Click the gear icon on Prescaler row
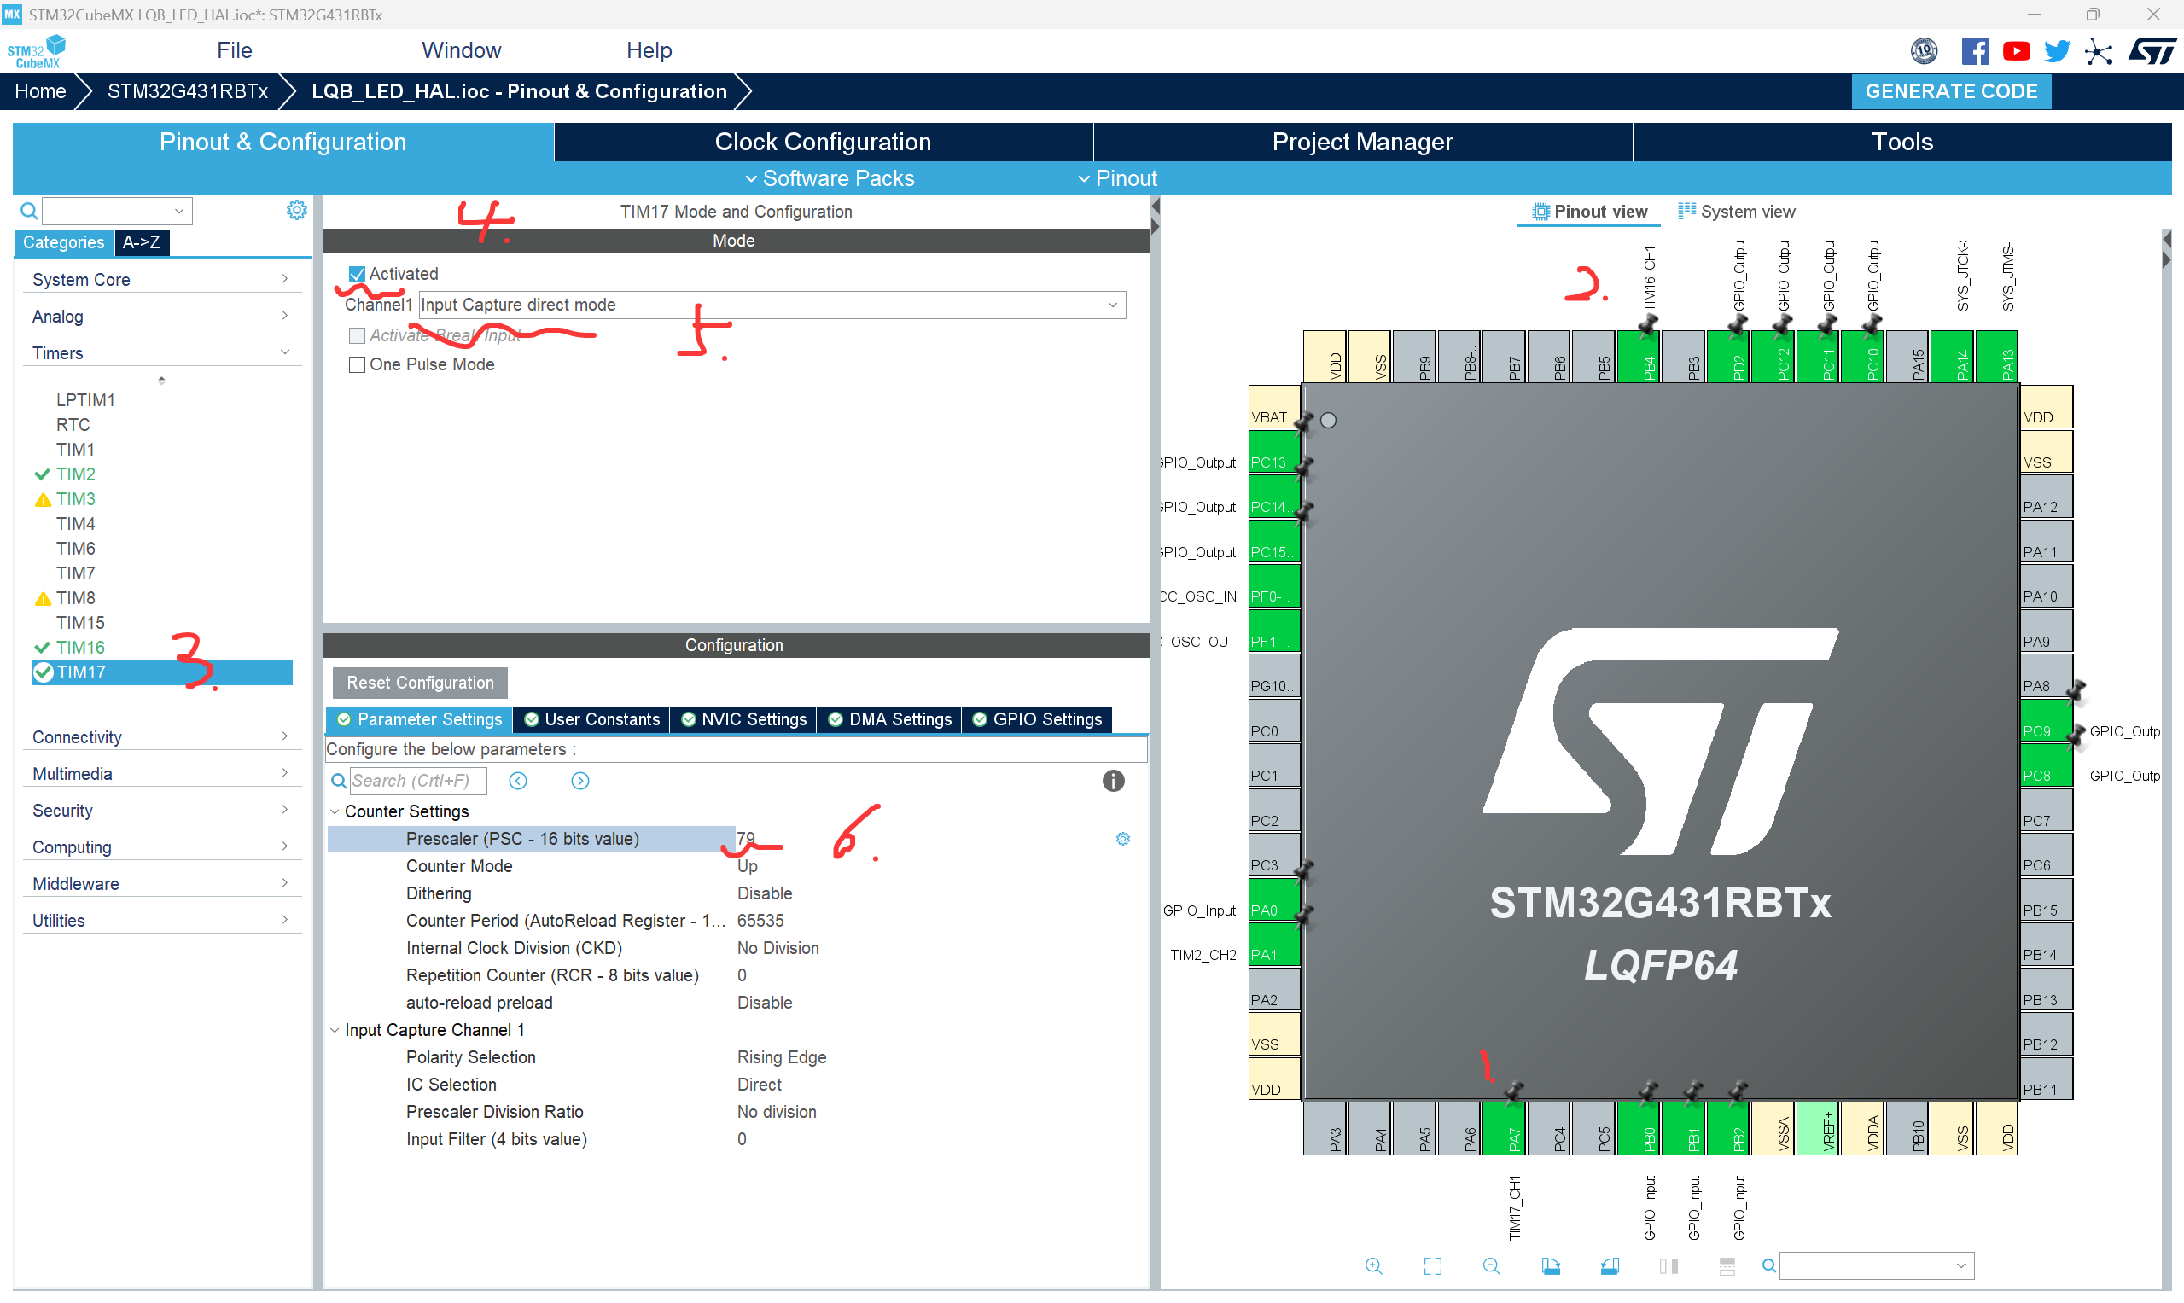The image size is (2184, 1303). click(x=1122, y=839)
